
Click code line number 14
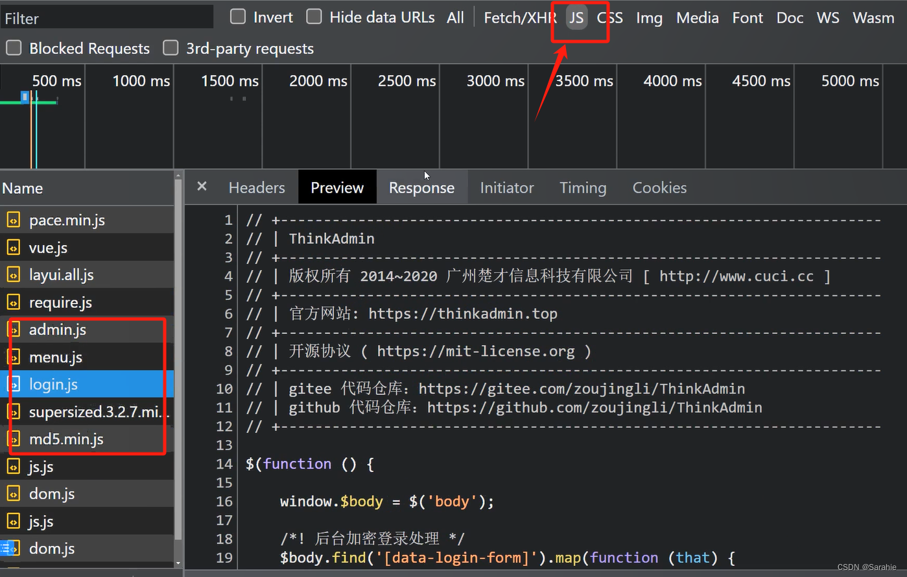point(224,464)
